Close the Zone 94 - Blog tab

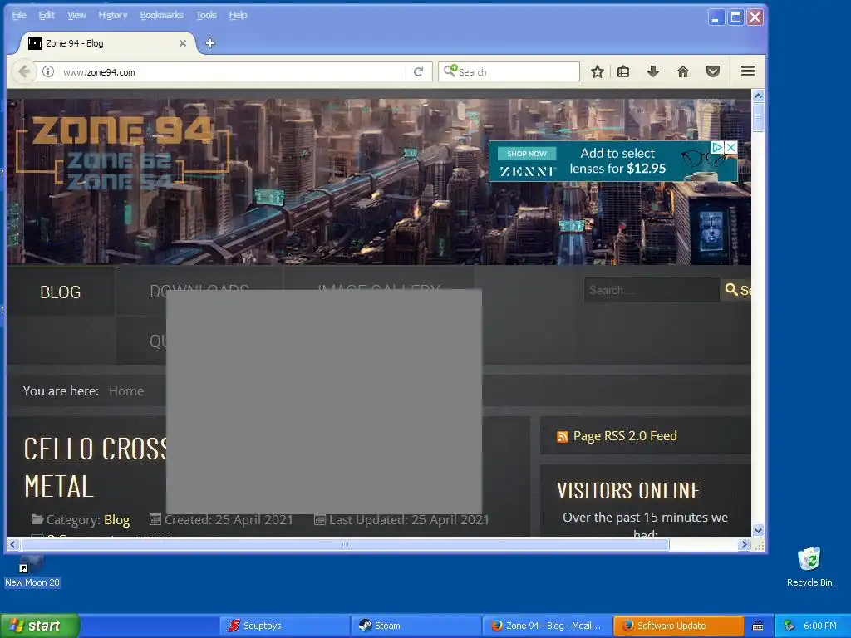(183, 43)
